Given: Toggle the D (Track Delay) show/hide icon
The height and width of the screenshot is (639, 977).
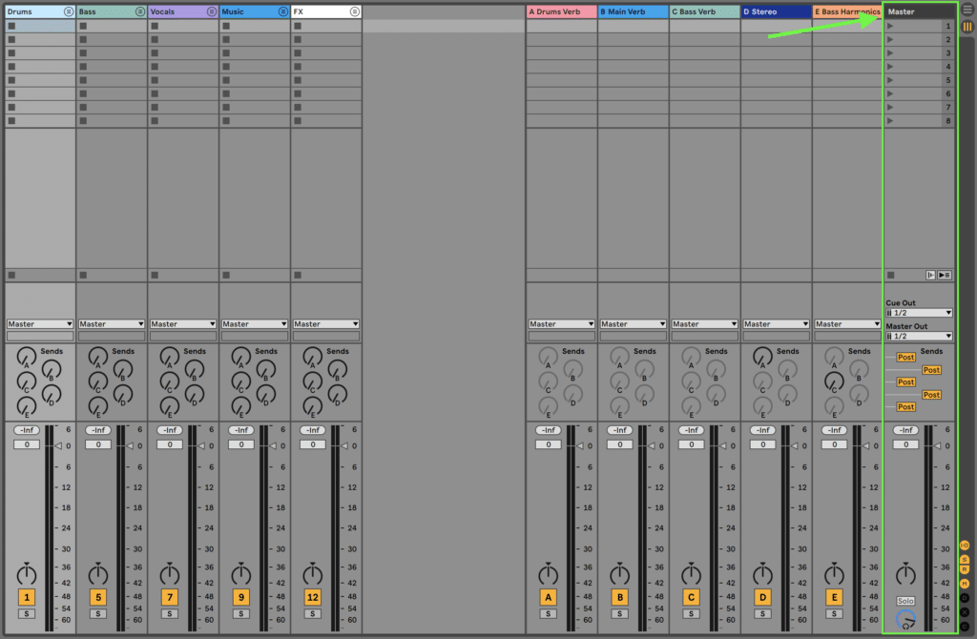Looking at the screenshot, I should [965, 598].
